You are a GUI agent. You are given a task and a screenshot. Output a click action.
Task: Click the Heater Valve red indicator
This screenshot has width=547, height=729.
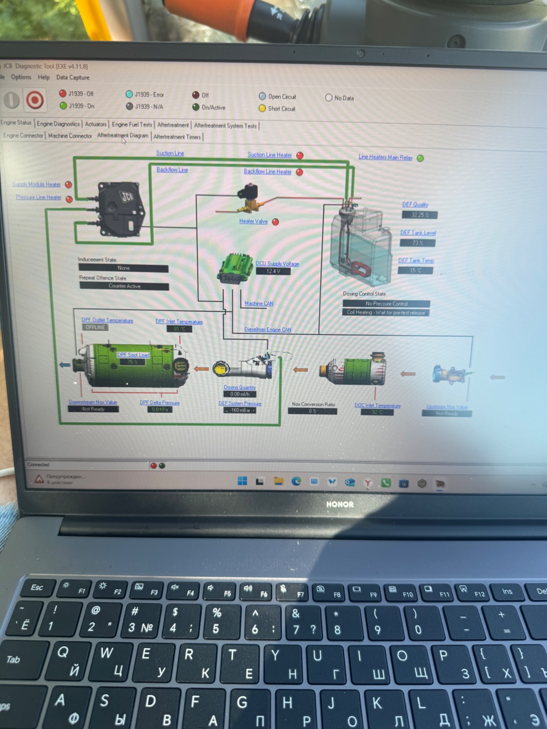[275, 222]
